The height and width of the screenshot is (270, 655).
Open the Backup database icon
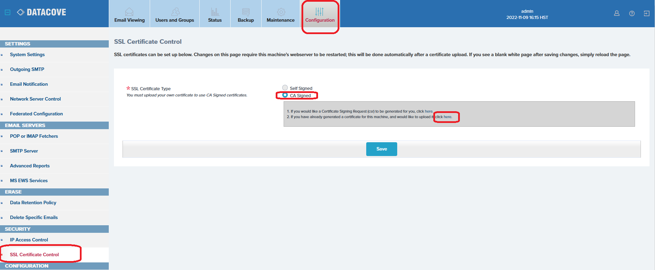click(x=246, y=12)
